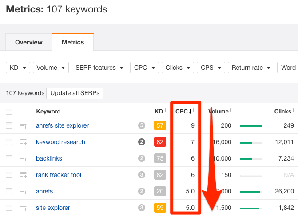Viewport: 298px width, 217px height.
Task: Click SERP features badge for rank tracker tool
Action: [x=142, y=175]
